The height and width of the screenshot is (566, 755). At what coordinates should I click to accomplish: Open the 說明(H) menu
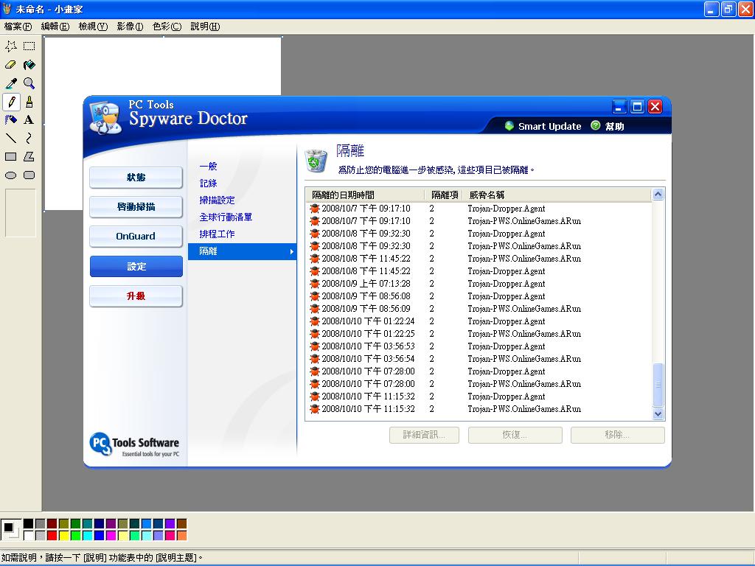[x=205, y=27]
